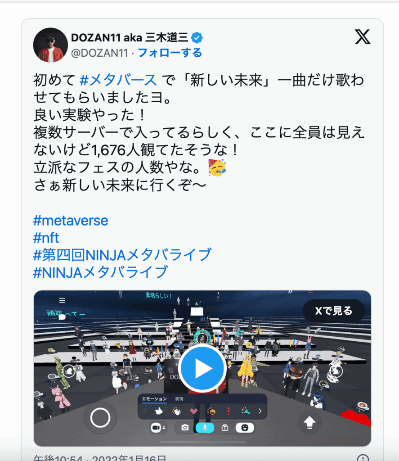This screenshot has width=399, height=461.
Task: Open the #メタバース hashtag
Action: click(x=118, y=80)
